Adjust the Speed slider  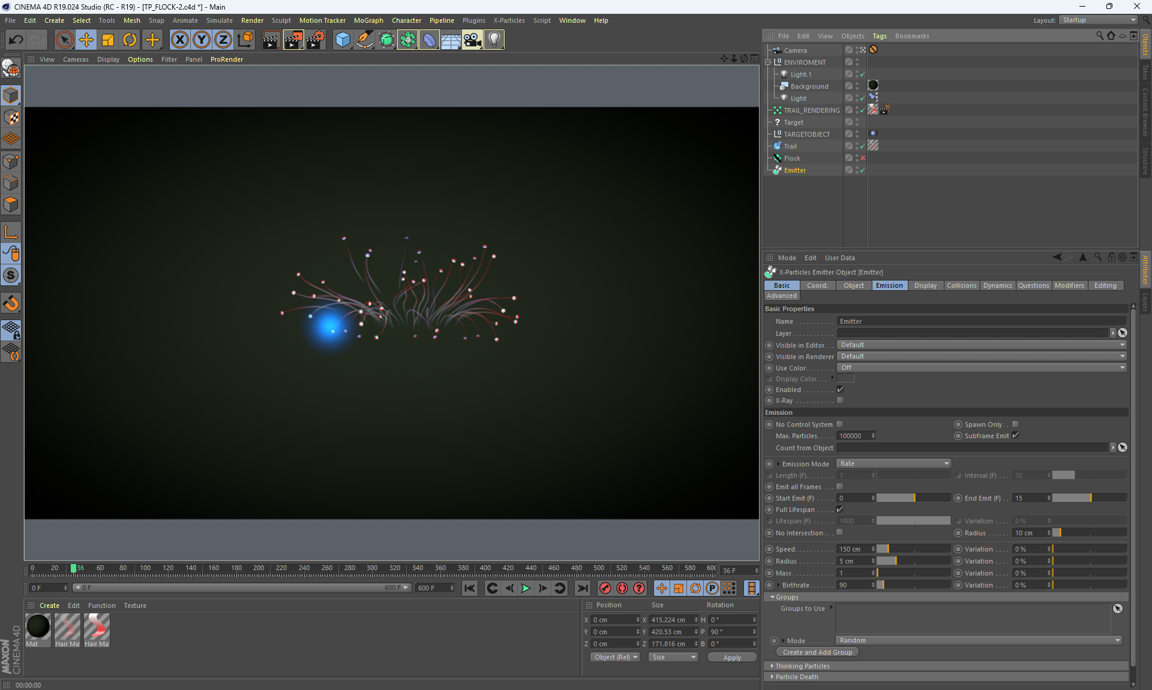[913, 549]
